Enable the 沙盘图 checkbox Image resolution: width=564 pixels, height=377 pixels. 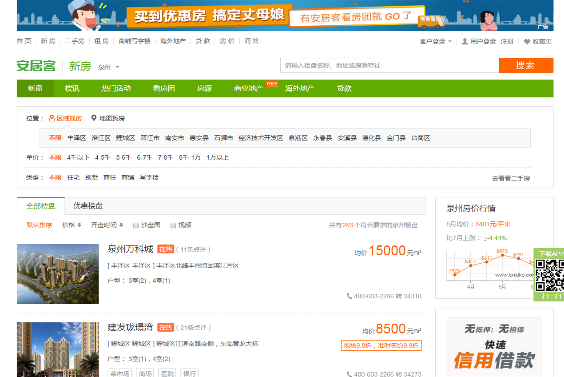pyautogui.click(x=136, y=225)
